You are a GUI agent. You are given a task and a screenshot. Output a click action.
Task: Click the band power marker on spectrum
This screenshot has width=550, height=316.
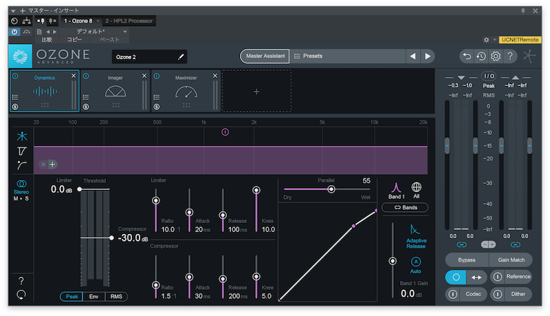coord(225,132)
